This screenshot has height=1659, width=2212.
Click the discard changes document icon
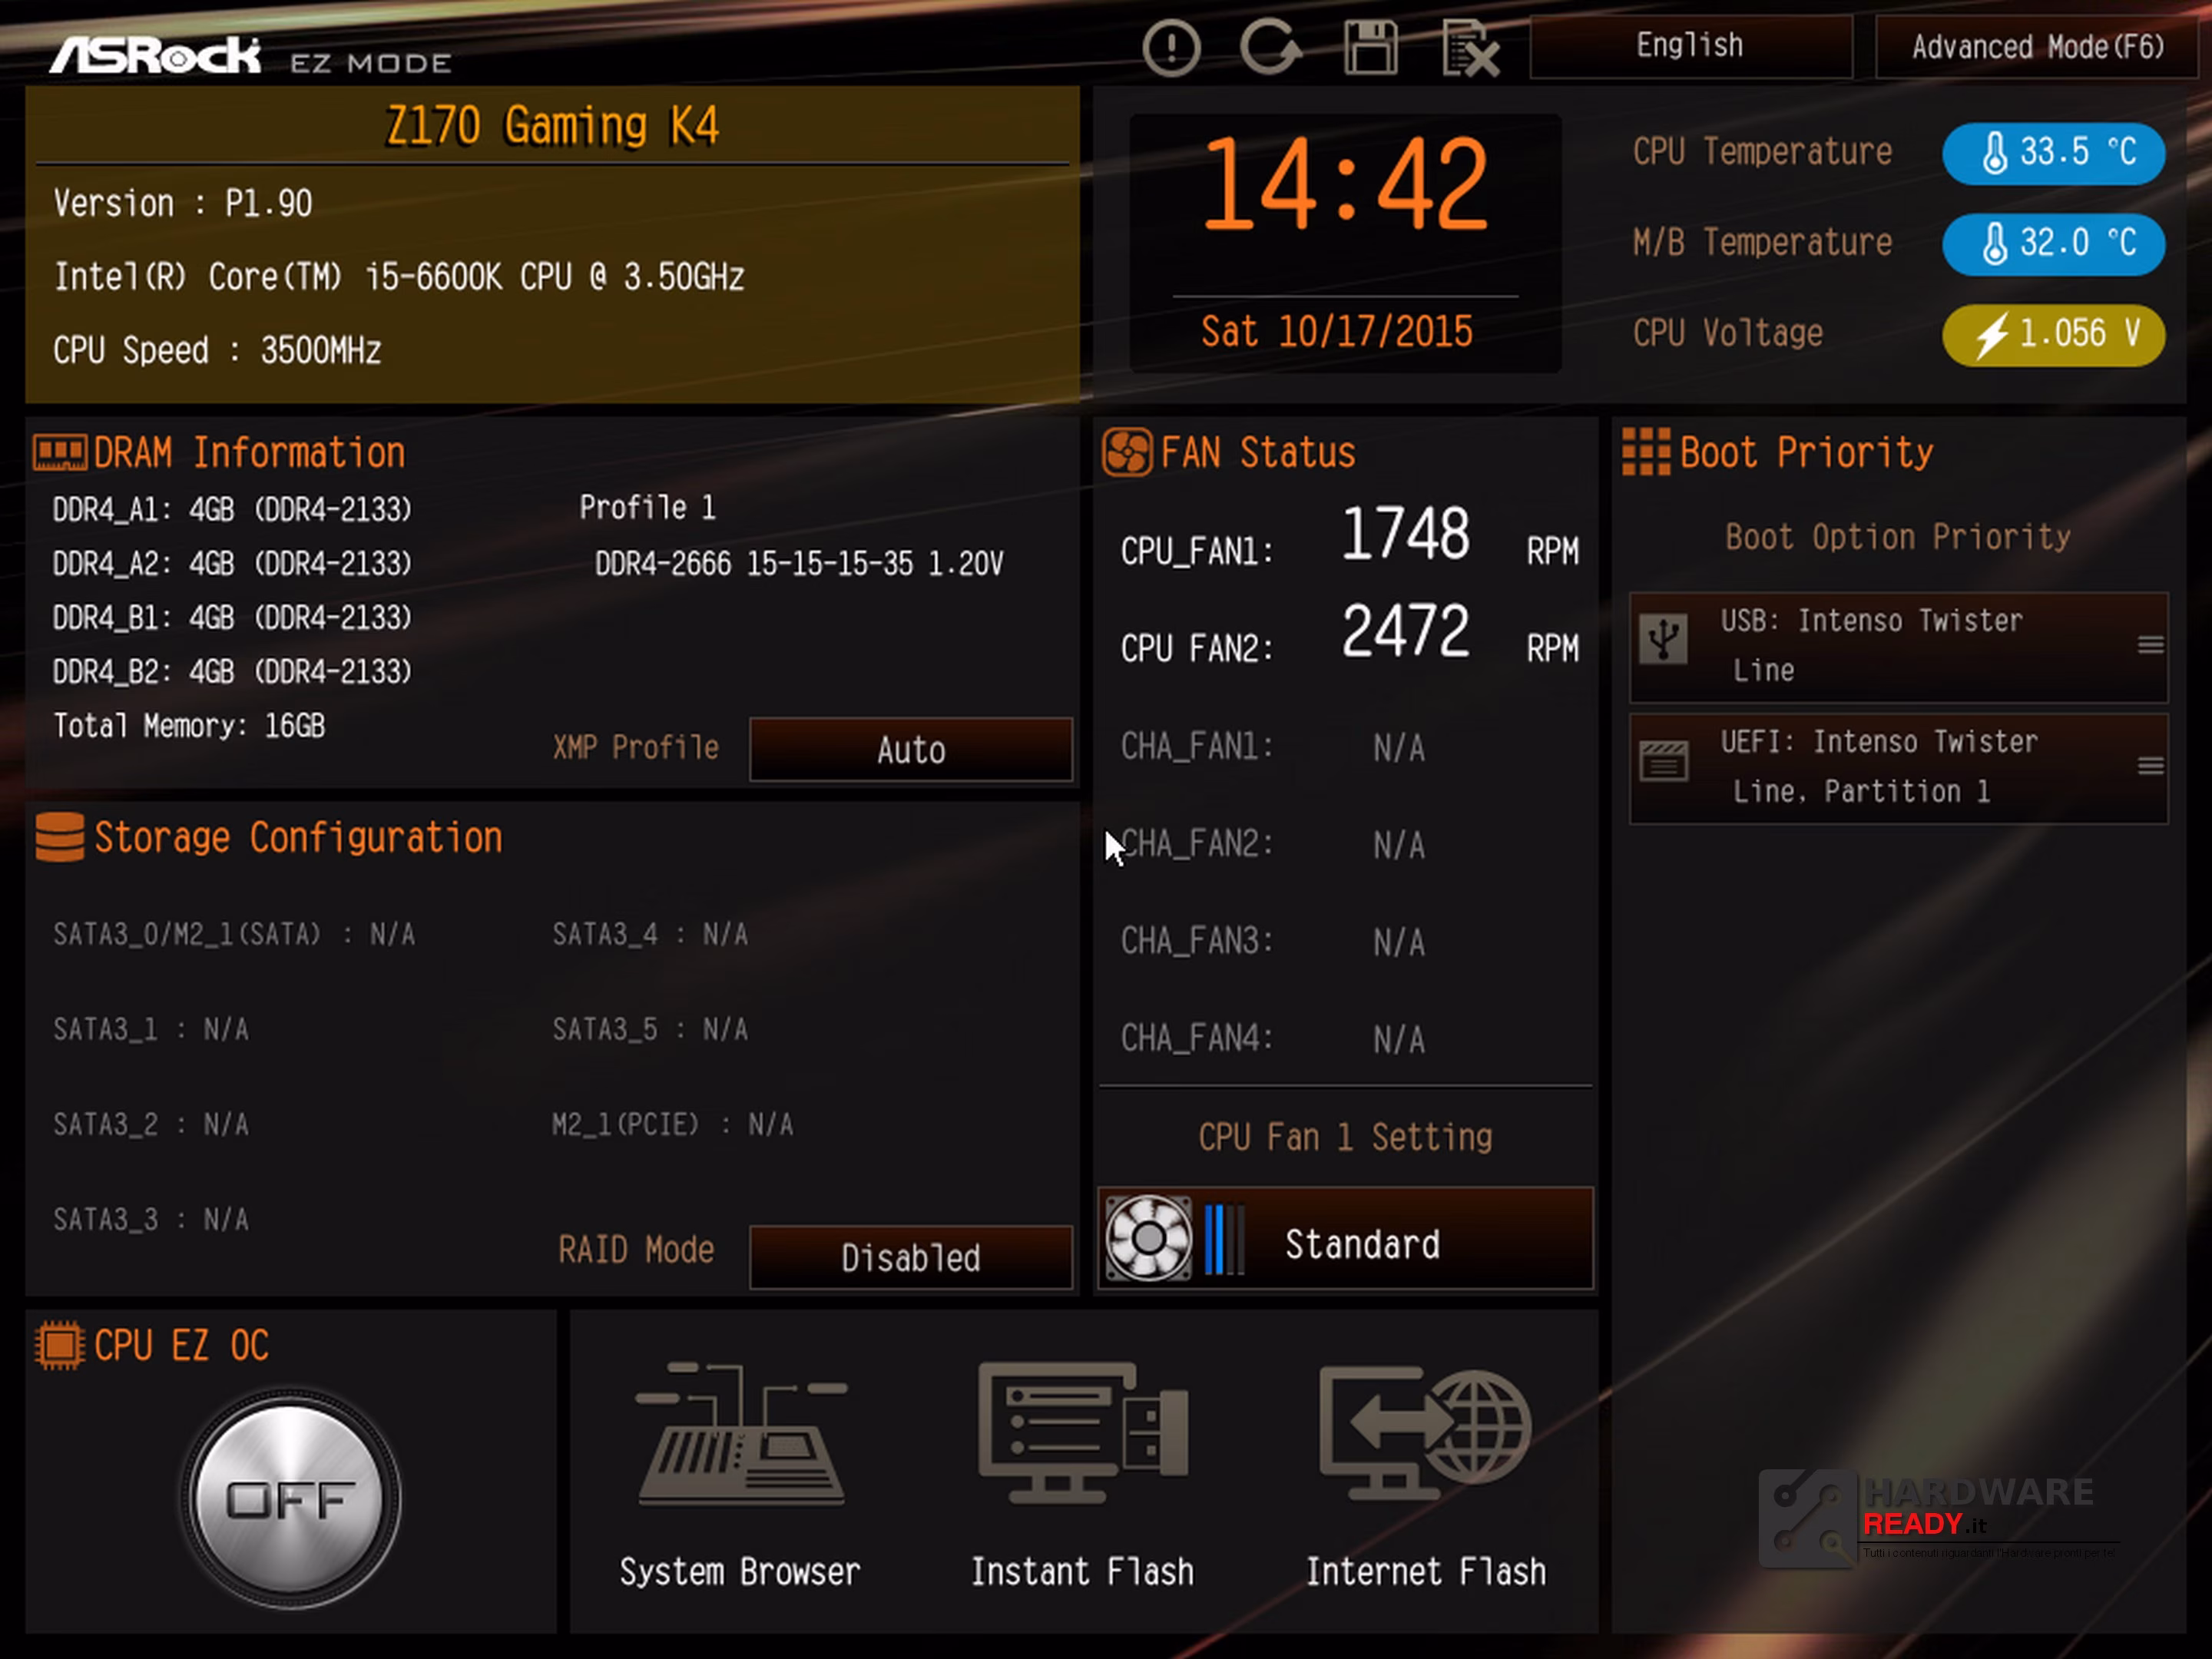(x=1470, y=48)
